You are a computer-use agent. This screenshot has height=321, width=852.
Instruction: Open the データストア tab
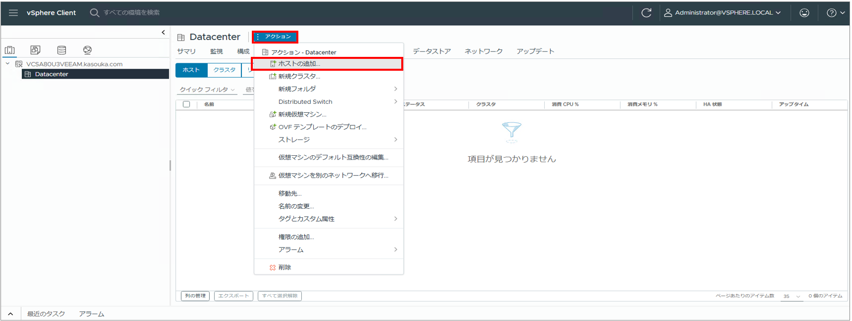point(432,51)
